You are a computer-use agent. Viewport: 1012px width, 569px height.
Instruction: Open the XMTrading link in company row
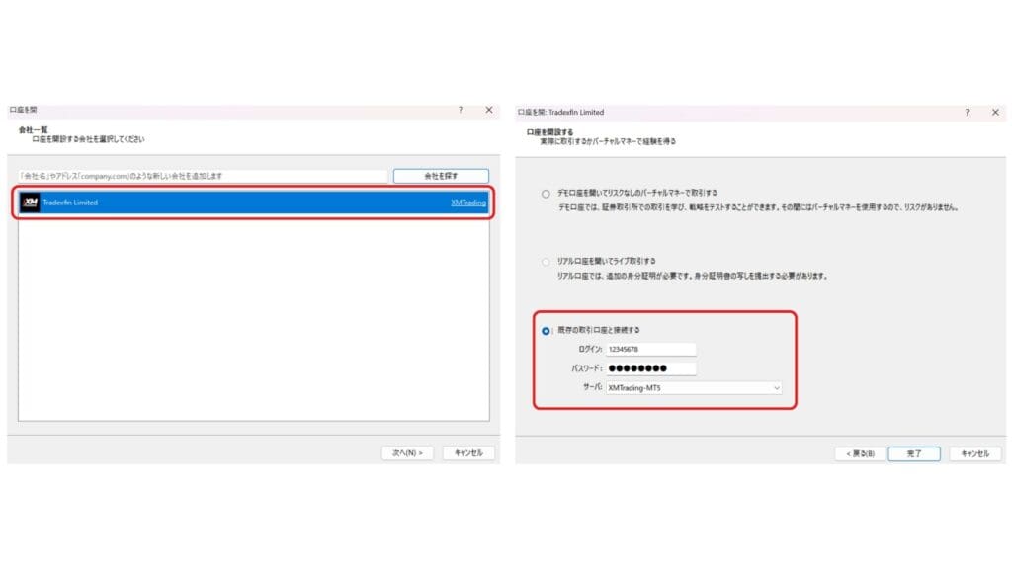(468, 203)
